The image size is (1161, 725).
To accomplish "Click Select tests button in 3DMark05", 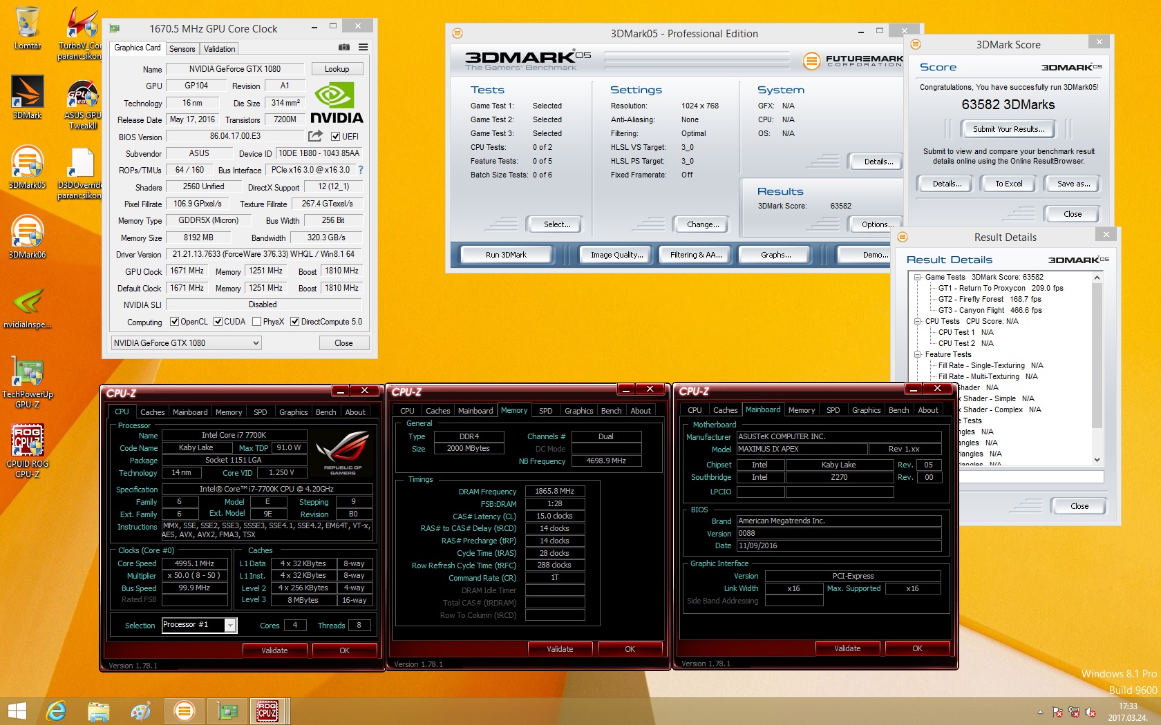I will pos(557,224).
